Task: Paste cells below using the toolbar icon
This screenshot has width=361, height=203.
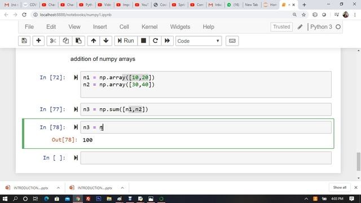Action: [x=78, y=41]
